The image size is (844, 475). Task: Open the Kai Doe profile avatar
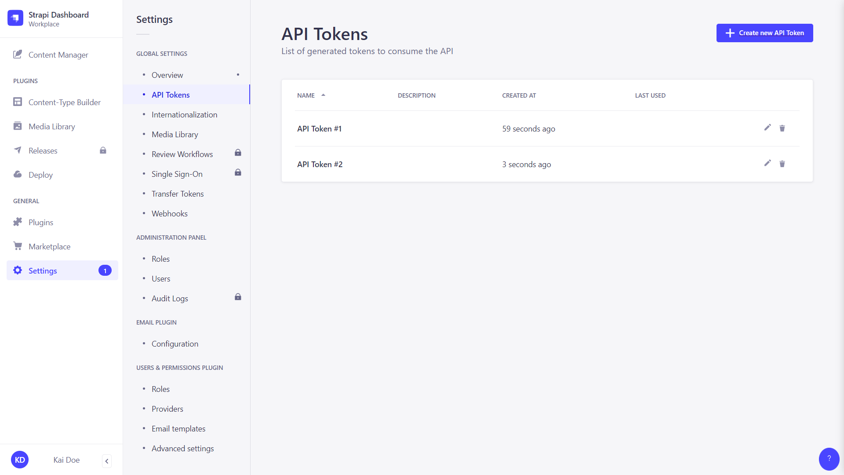tap(20, 459)
